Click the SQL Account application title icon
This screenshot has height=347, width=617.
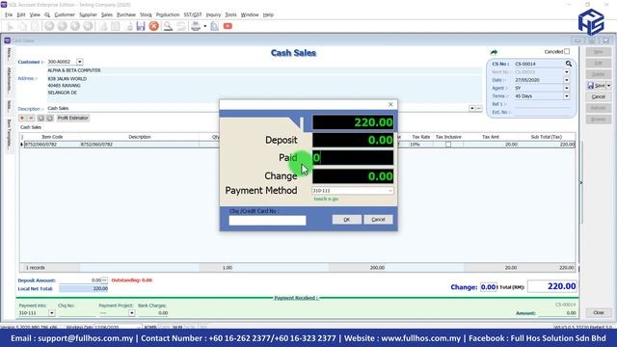(4, 4)
